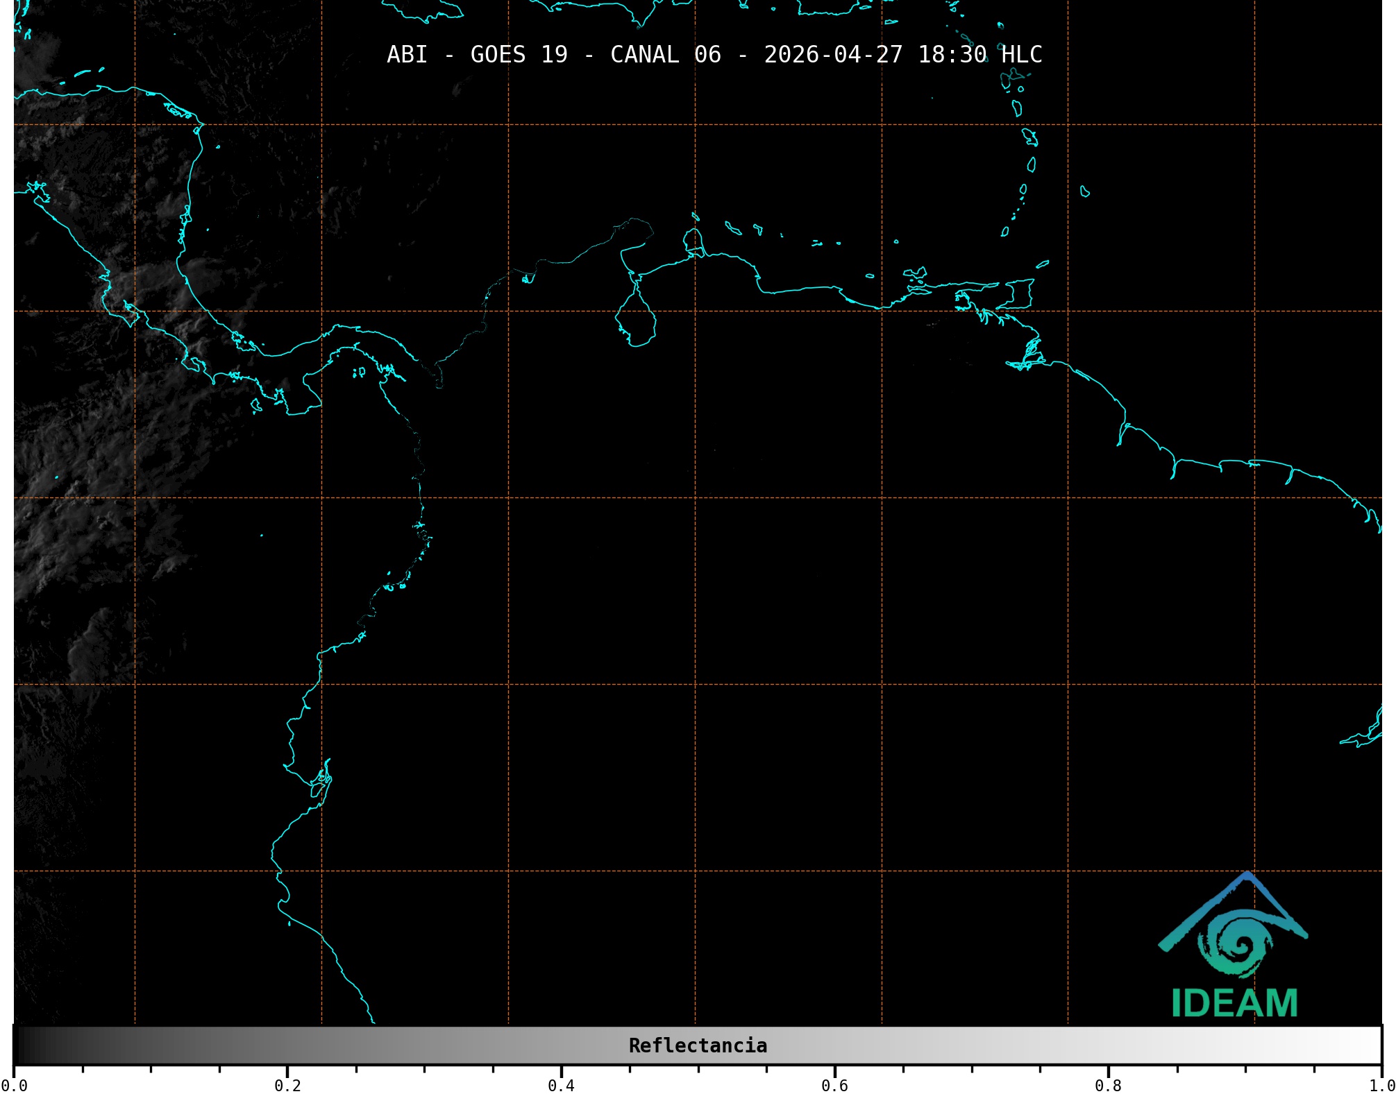Click the darkest left end of colorbar
Image resolution: width=1396 pixels, height=1094 pixels.
click(21, 1045)
